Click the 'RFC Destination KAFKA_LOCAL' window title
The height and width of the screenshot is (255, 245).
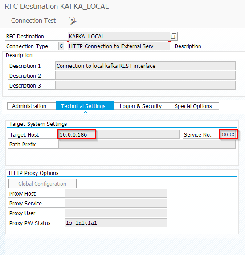(57, 7)
